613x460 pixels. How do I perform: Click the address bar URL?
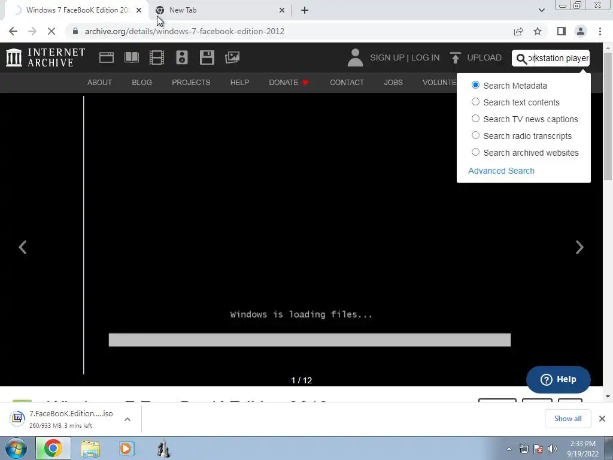[184, 31]
